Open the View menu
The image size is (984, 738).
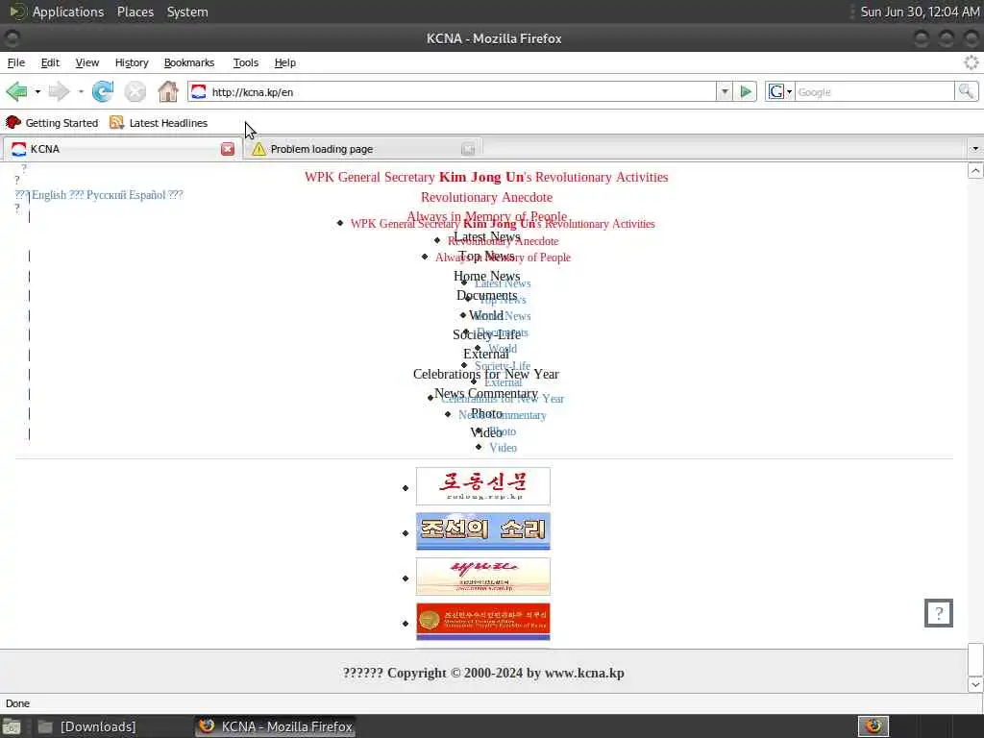pos(87,62)
